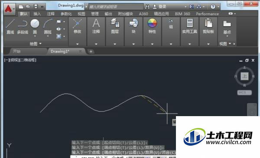
Task: Toggle the ribbon minimize button after Performance
Action: (231, 13)
